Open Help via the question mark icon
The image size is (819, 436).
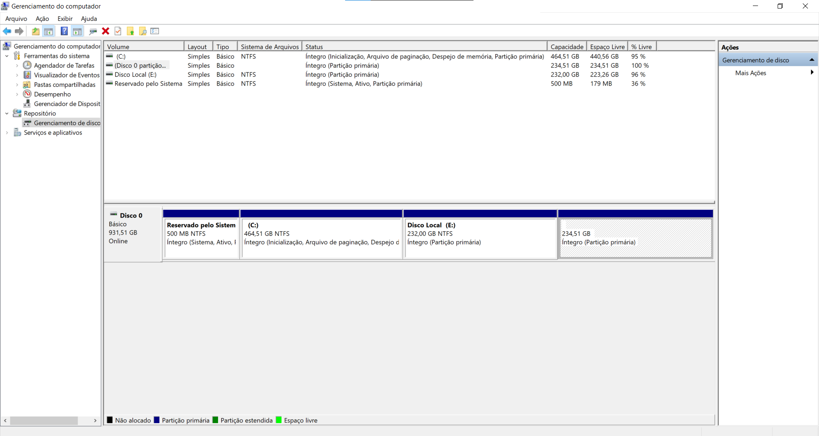pyautogui.click(x=64, y=31)
